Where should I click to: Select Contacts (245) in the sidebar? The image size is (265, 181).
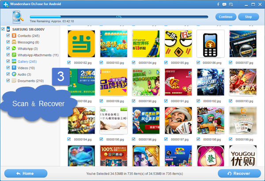29,36
